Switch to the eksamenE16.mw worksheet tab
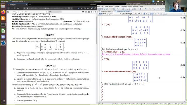This screenshot has height=105, width=187. [x=106, y=11]
